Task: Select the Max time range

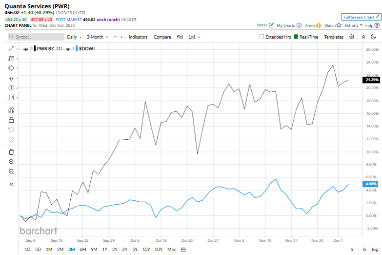Action: pyautogui.click(x=172, y=250)
